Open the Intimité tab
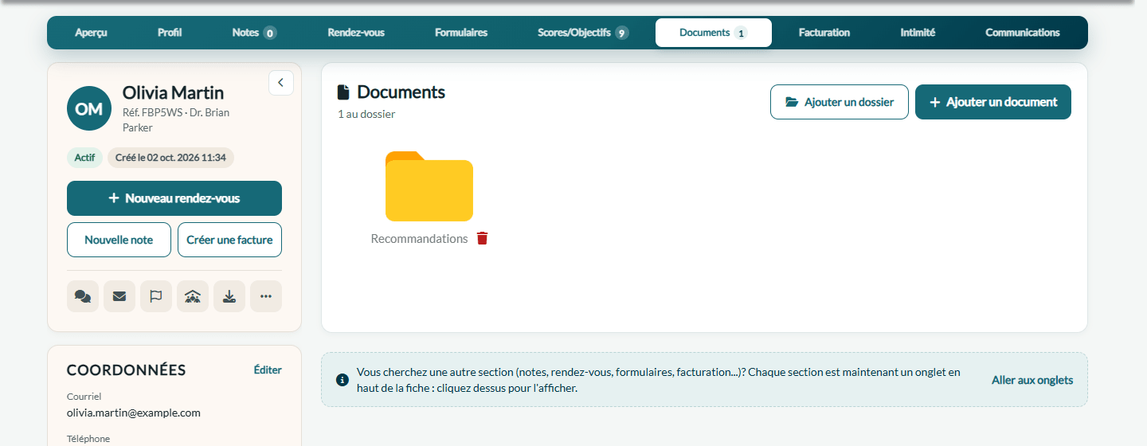The image size is (1147, 446). 918,33
